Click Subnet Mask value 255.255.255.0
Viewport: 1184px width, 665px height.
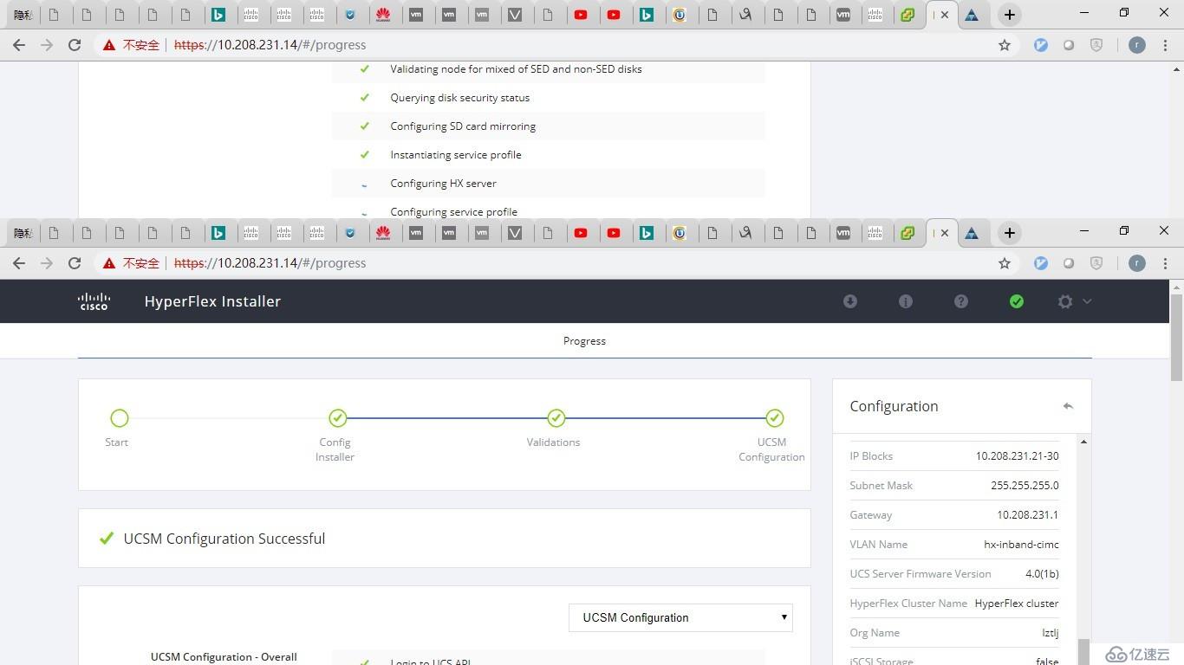(1025, 486)
